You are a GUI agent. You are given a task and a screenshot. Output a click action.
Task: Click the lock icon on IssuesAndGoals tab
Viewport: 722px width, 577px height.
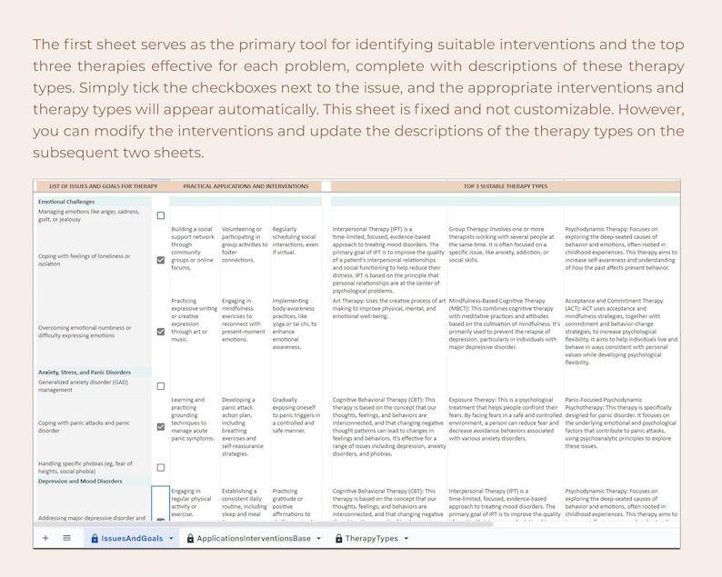(95, 538)
